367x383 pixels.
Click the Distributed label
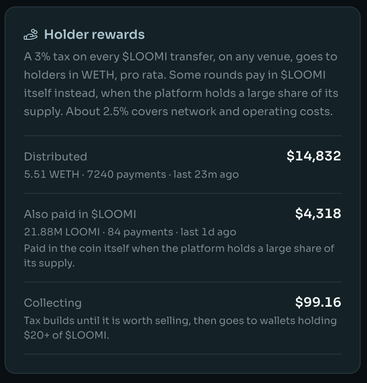click(x=55, y=157)
